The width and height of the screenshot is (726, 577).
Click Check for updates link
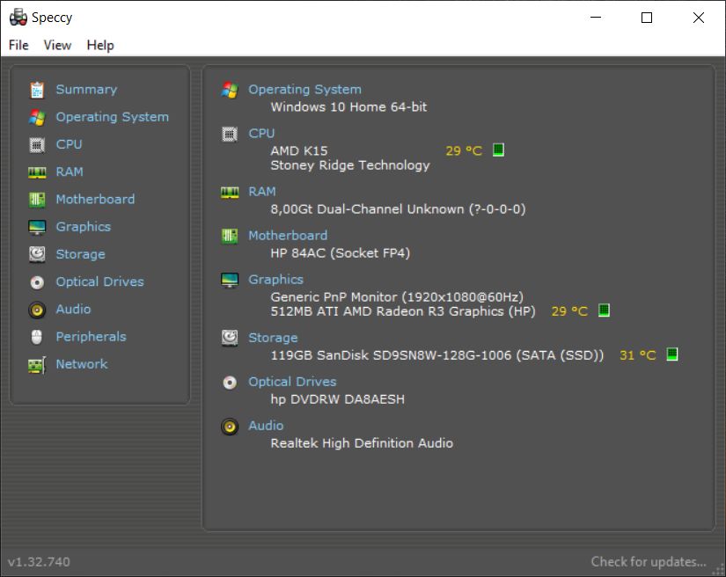click(649, 562)
